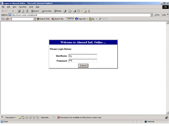The image size is (169, 126).
Task: Click the Subscribe... button
Action: click(x=45, y=118)
